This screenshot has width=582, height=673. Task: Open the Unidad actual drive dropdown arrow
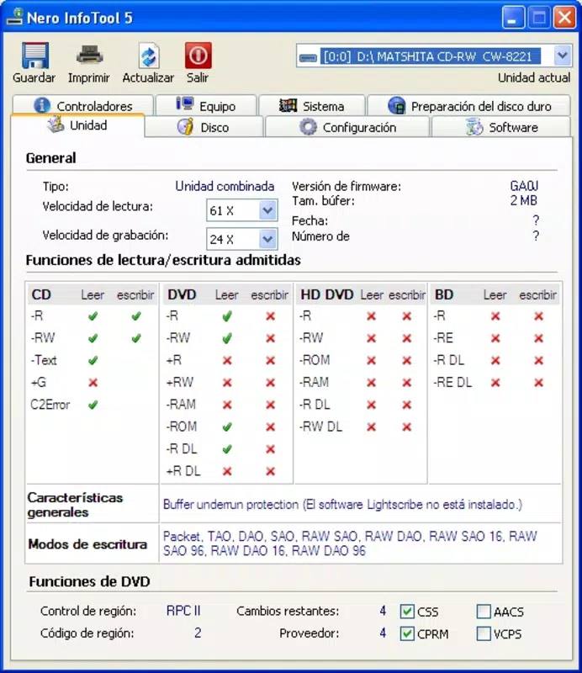pos(563,56)
